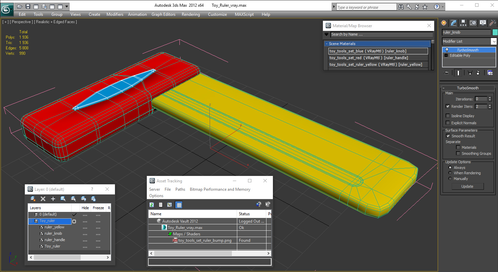The width and height of the screenshot is (498, 272).
Task: Toggle TurboSmooth lightbulb on/off
Action: click(447, 50)
